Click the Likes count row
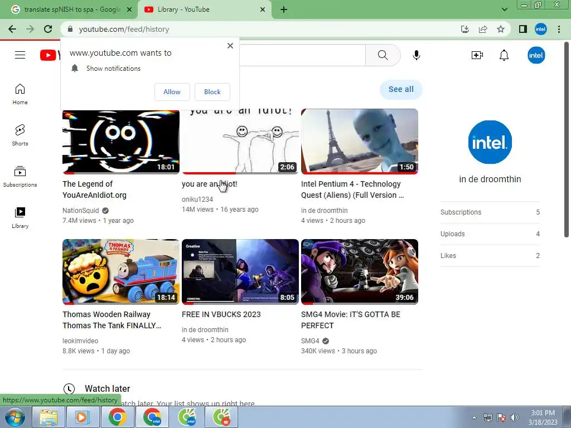The image size is (571, 428). click(490, 255)
